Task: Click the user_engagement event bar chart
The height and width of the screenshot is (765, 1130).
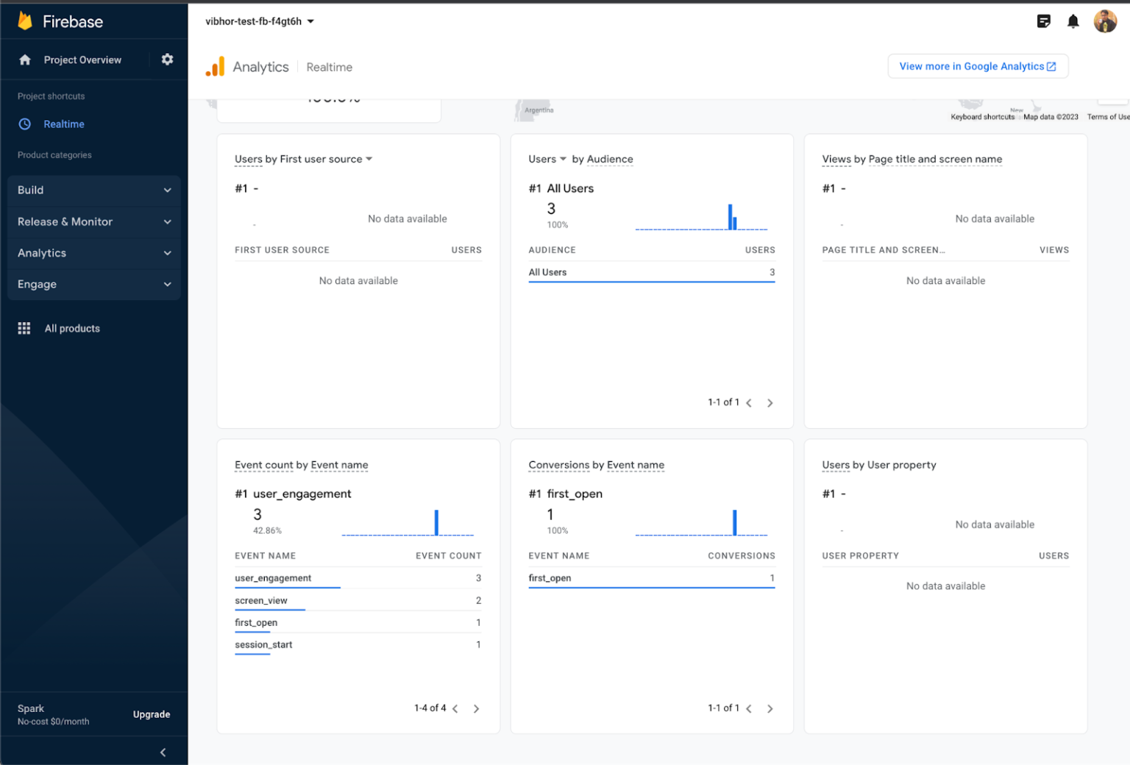Action: coord(436,522)
